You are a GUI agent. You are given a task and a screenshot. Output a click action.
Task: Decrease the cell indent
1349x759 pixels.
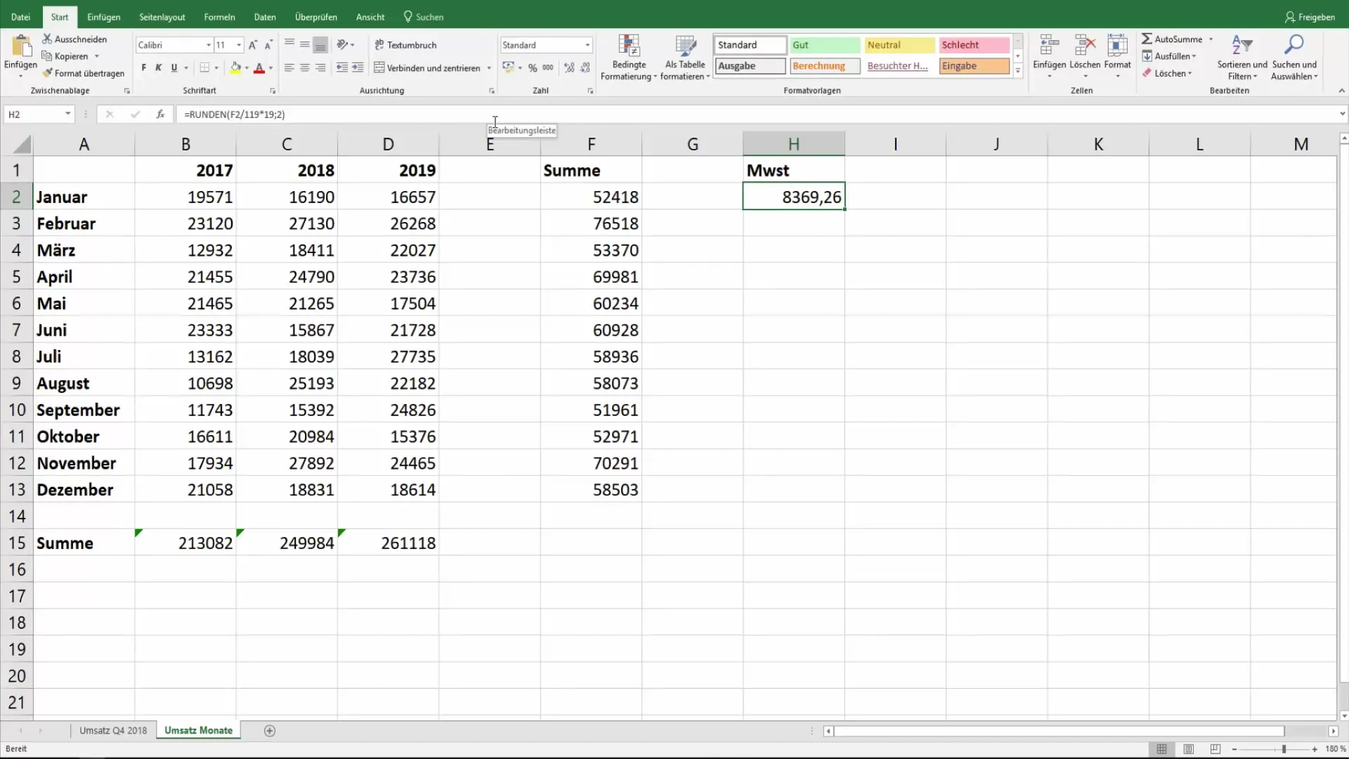point(342,67)
